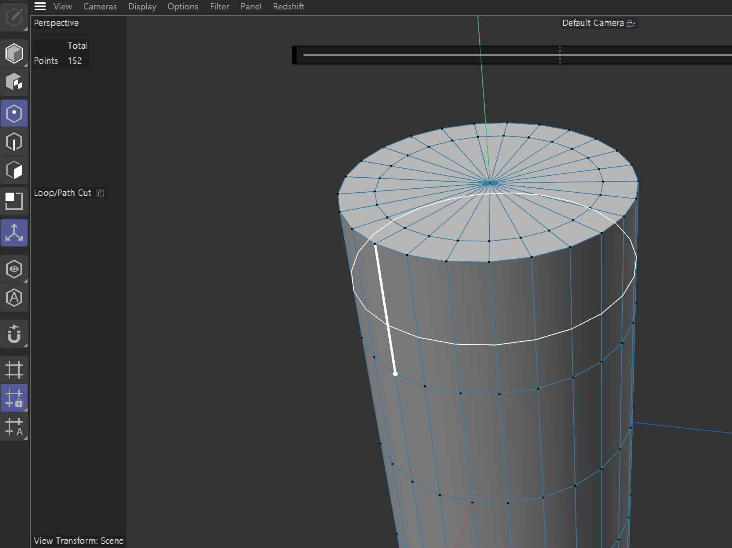Screen dimensions: 732x548
Task: Open the Redshift menu
Action: 289,6
